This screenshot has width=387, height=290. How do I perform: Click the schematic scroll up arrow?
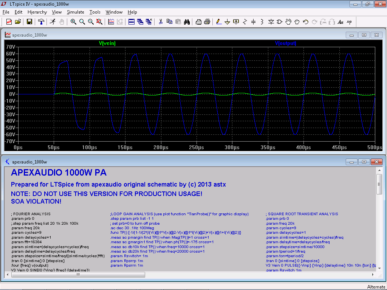tap(379, 170)
